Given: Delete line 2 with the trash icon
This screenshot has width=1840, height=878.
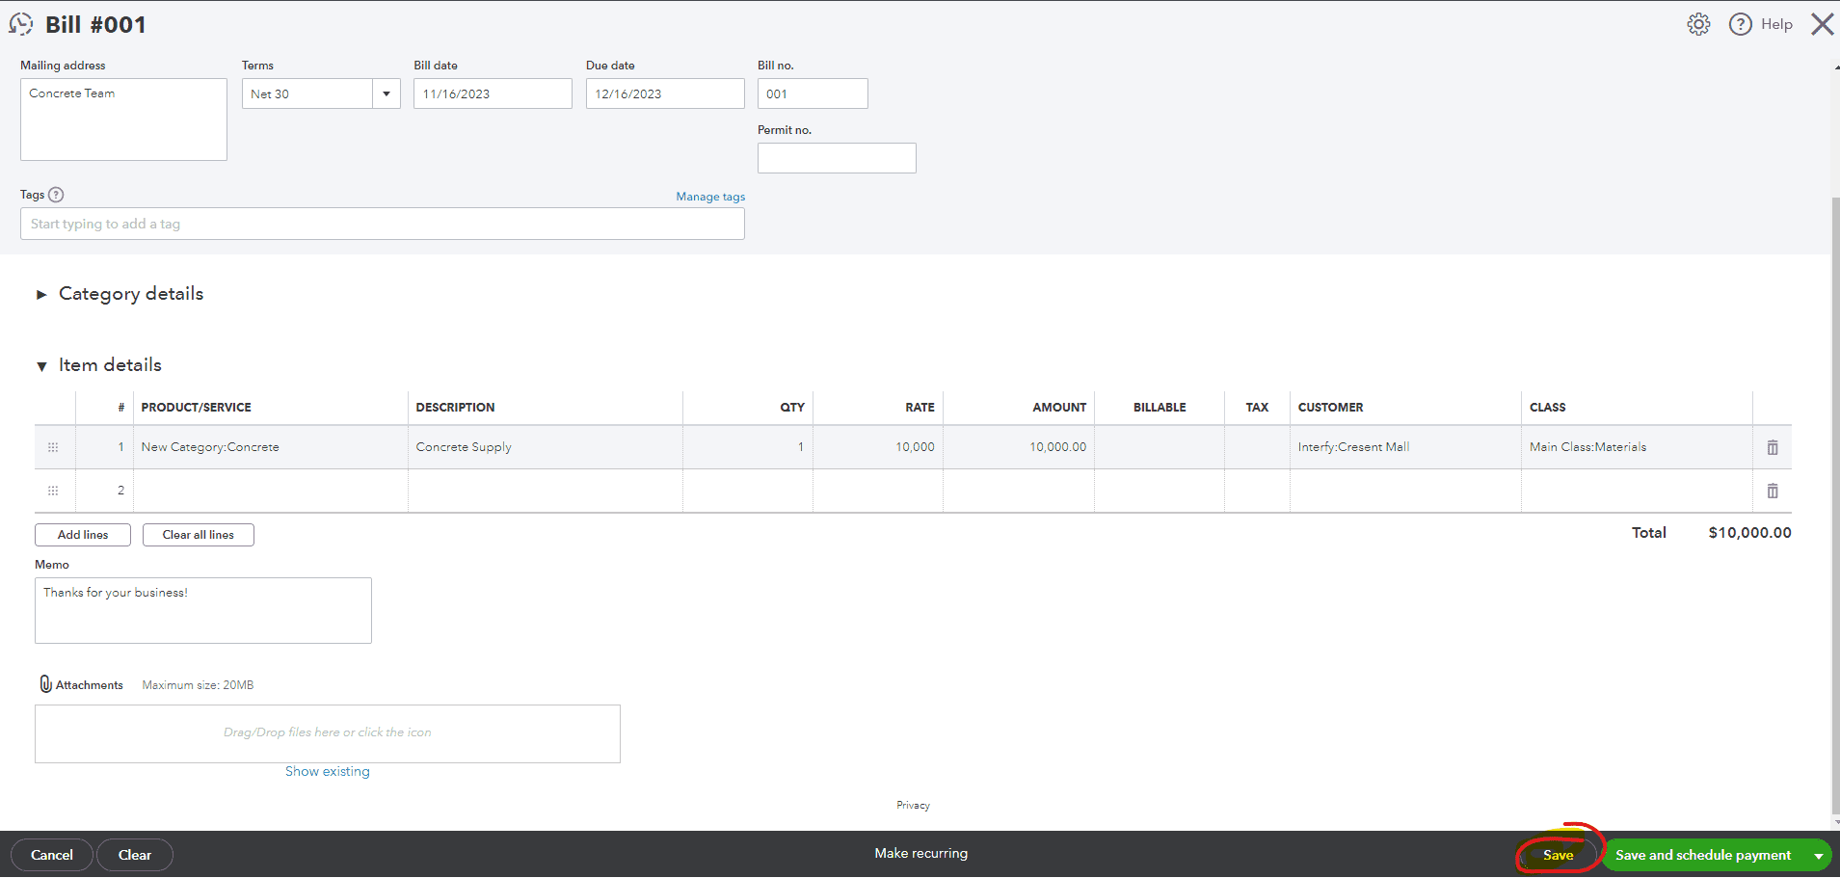Looking at the screenshot, I should (x=1772, y=491).
